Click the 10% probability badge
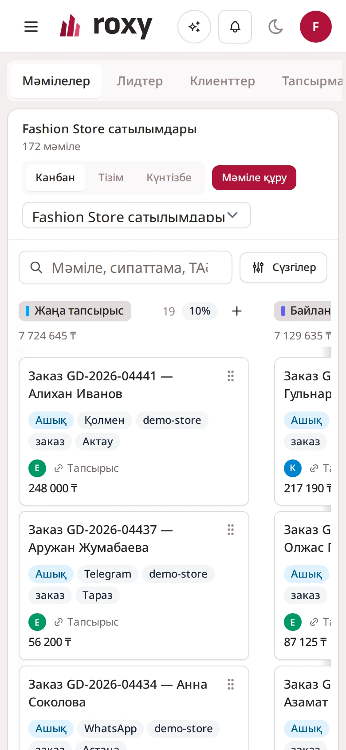The image size is (346, 750). 200,311
